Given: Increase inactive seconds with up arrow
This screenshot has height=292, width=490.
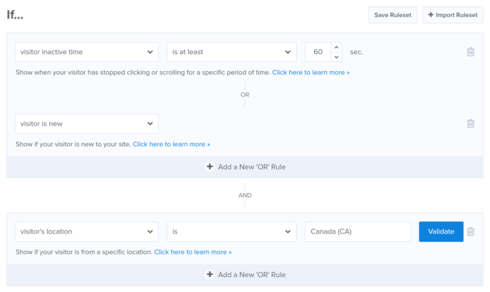Looking at the screenshot, I should 336,47.
